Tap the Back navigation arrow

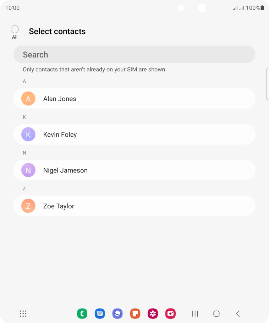click(x=238, y=313)
